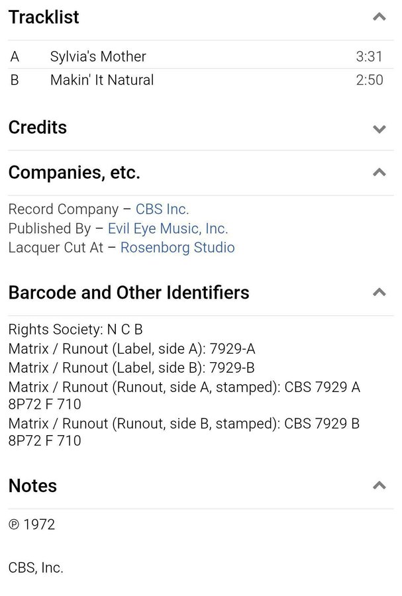Click the Credits heading
This screenshot has width=402, height=596.
tap(38, 127)
